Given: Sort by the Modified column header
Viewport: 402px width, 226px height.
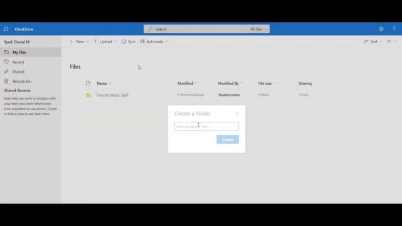Looking at the screenshot, I should coord(187,83).
